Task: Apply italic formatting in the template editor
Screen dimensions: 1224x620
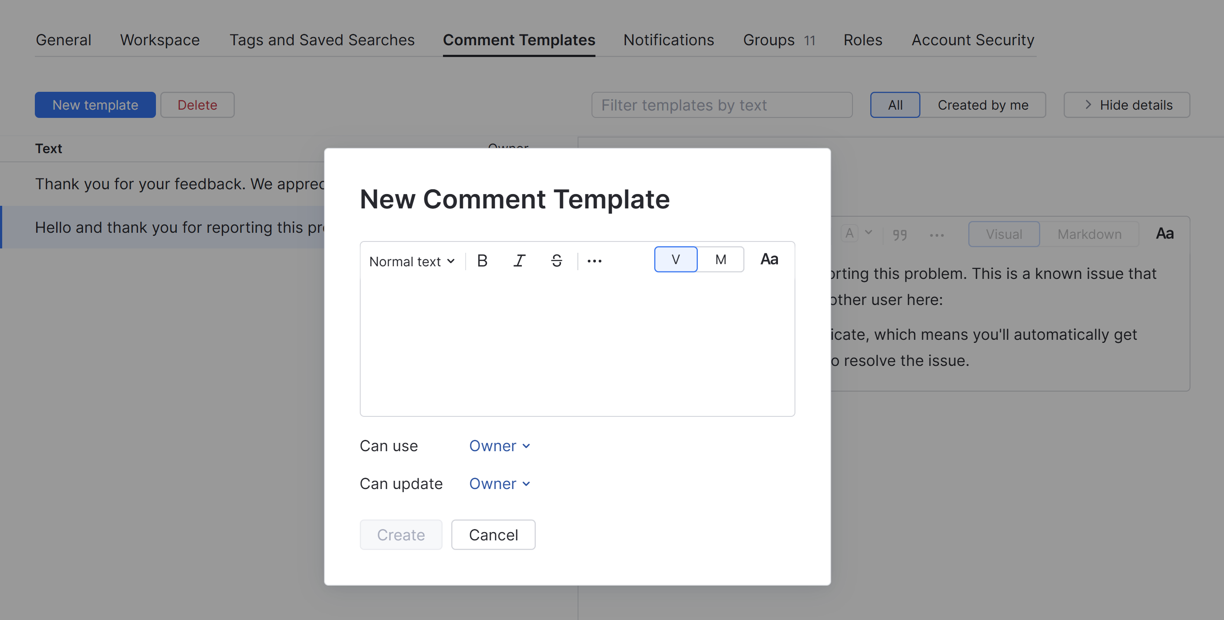Action: 519,260
